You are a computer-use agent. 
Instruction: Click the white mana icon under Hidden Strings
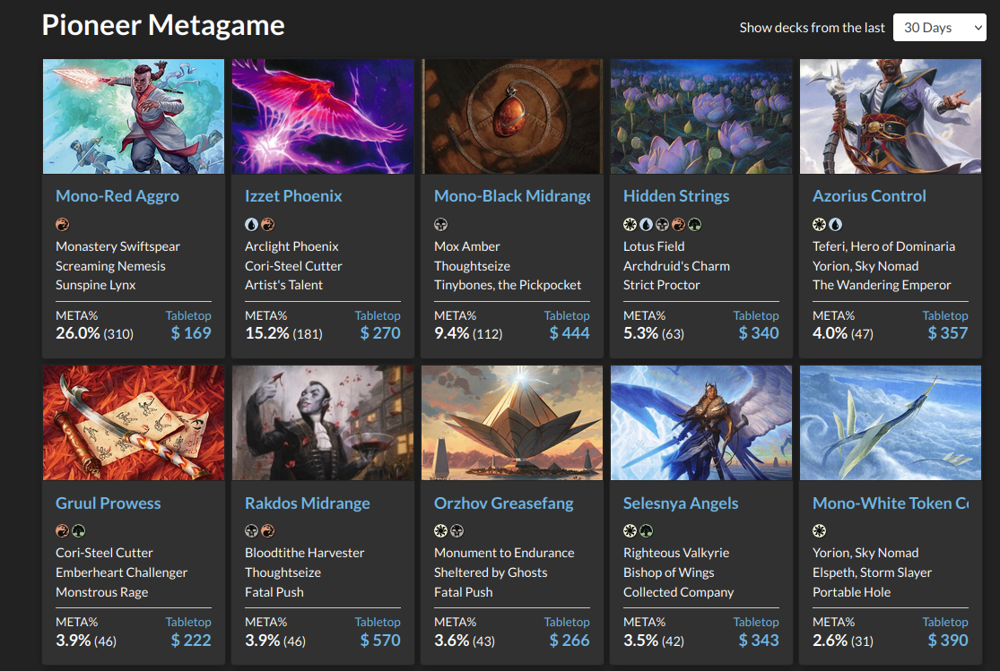point(630,224)
